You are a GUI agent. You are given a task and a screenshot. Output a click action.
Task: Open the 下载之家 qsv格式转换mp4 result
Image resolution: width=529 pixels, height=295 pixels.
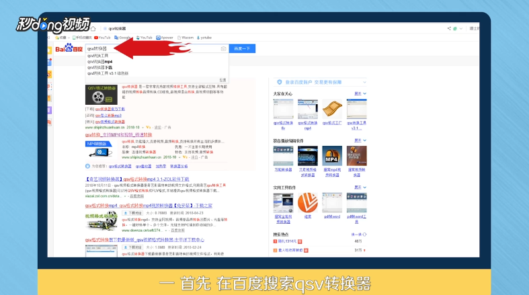coord(149,206)
